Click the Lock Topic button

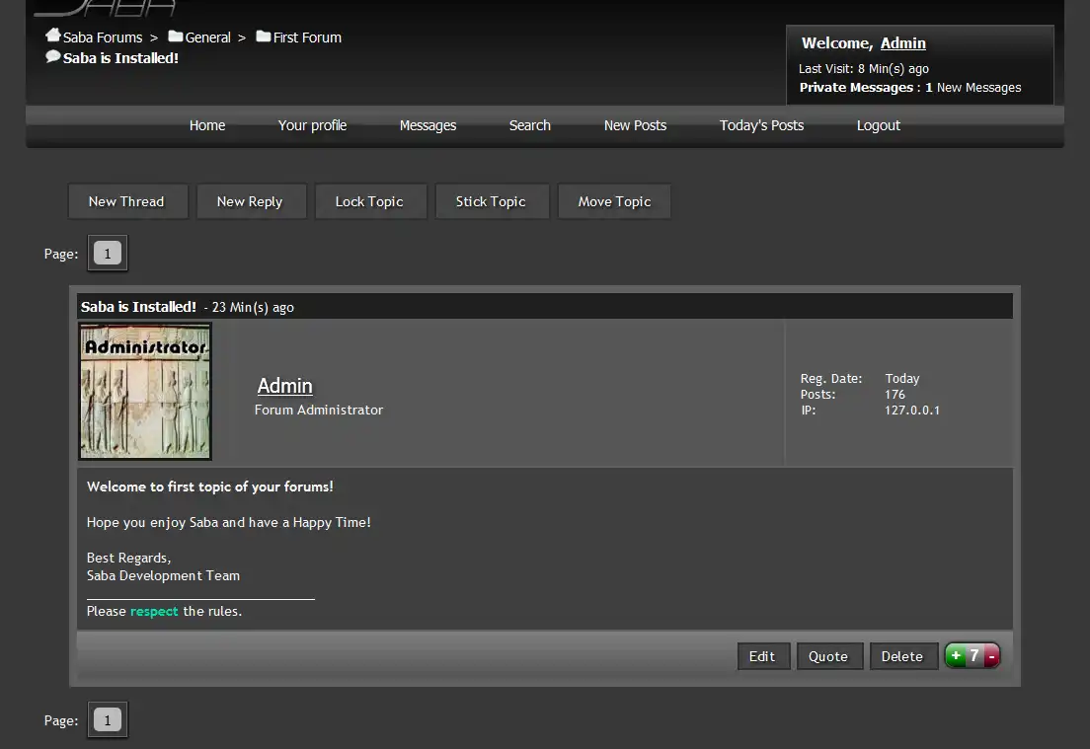pyautogui.click(x=370, y=201)
